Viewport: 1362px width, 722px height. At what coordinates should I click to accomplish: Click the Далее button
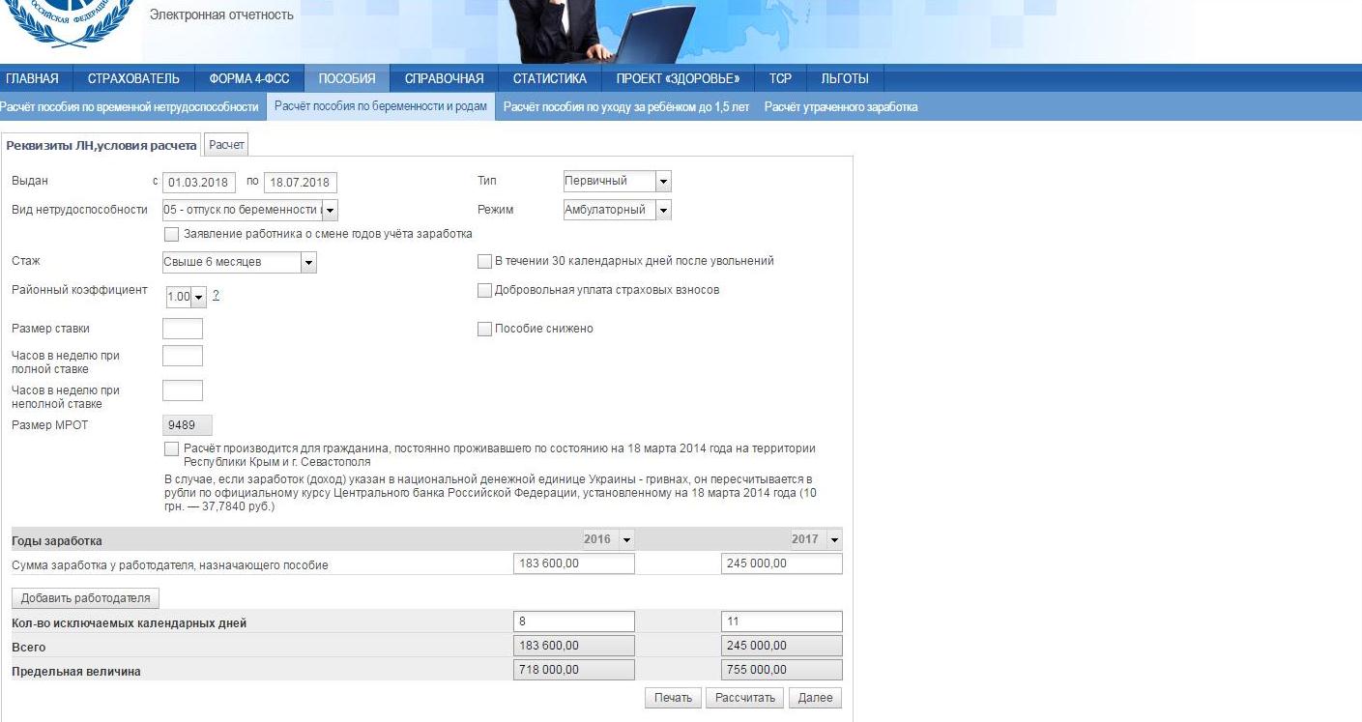(815, 698)
